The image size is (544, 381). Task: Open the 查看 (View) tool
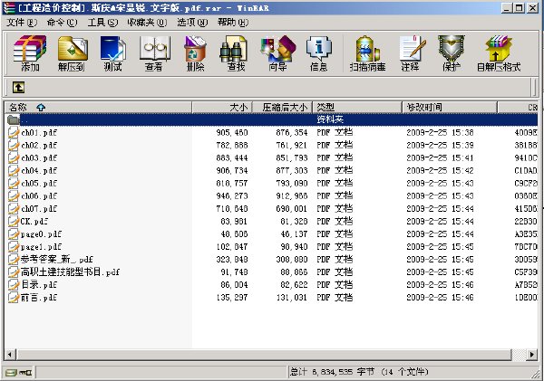[154, 52]
